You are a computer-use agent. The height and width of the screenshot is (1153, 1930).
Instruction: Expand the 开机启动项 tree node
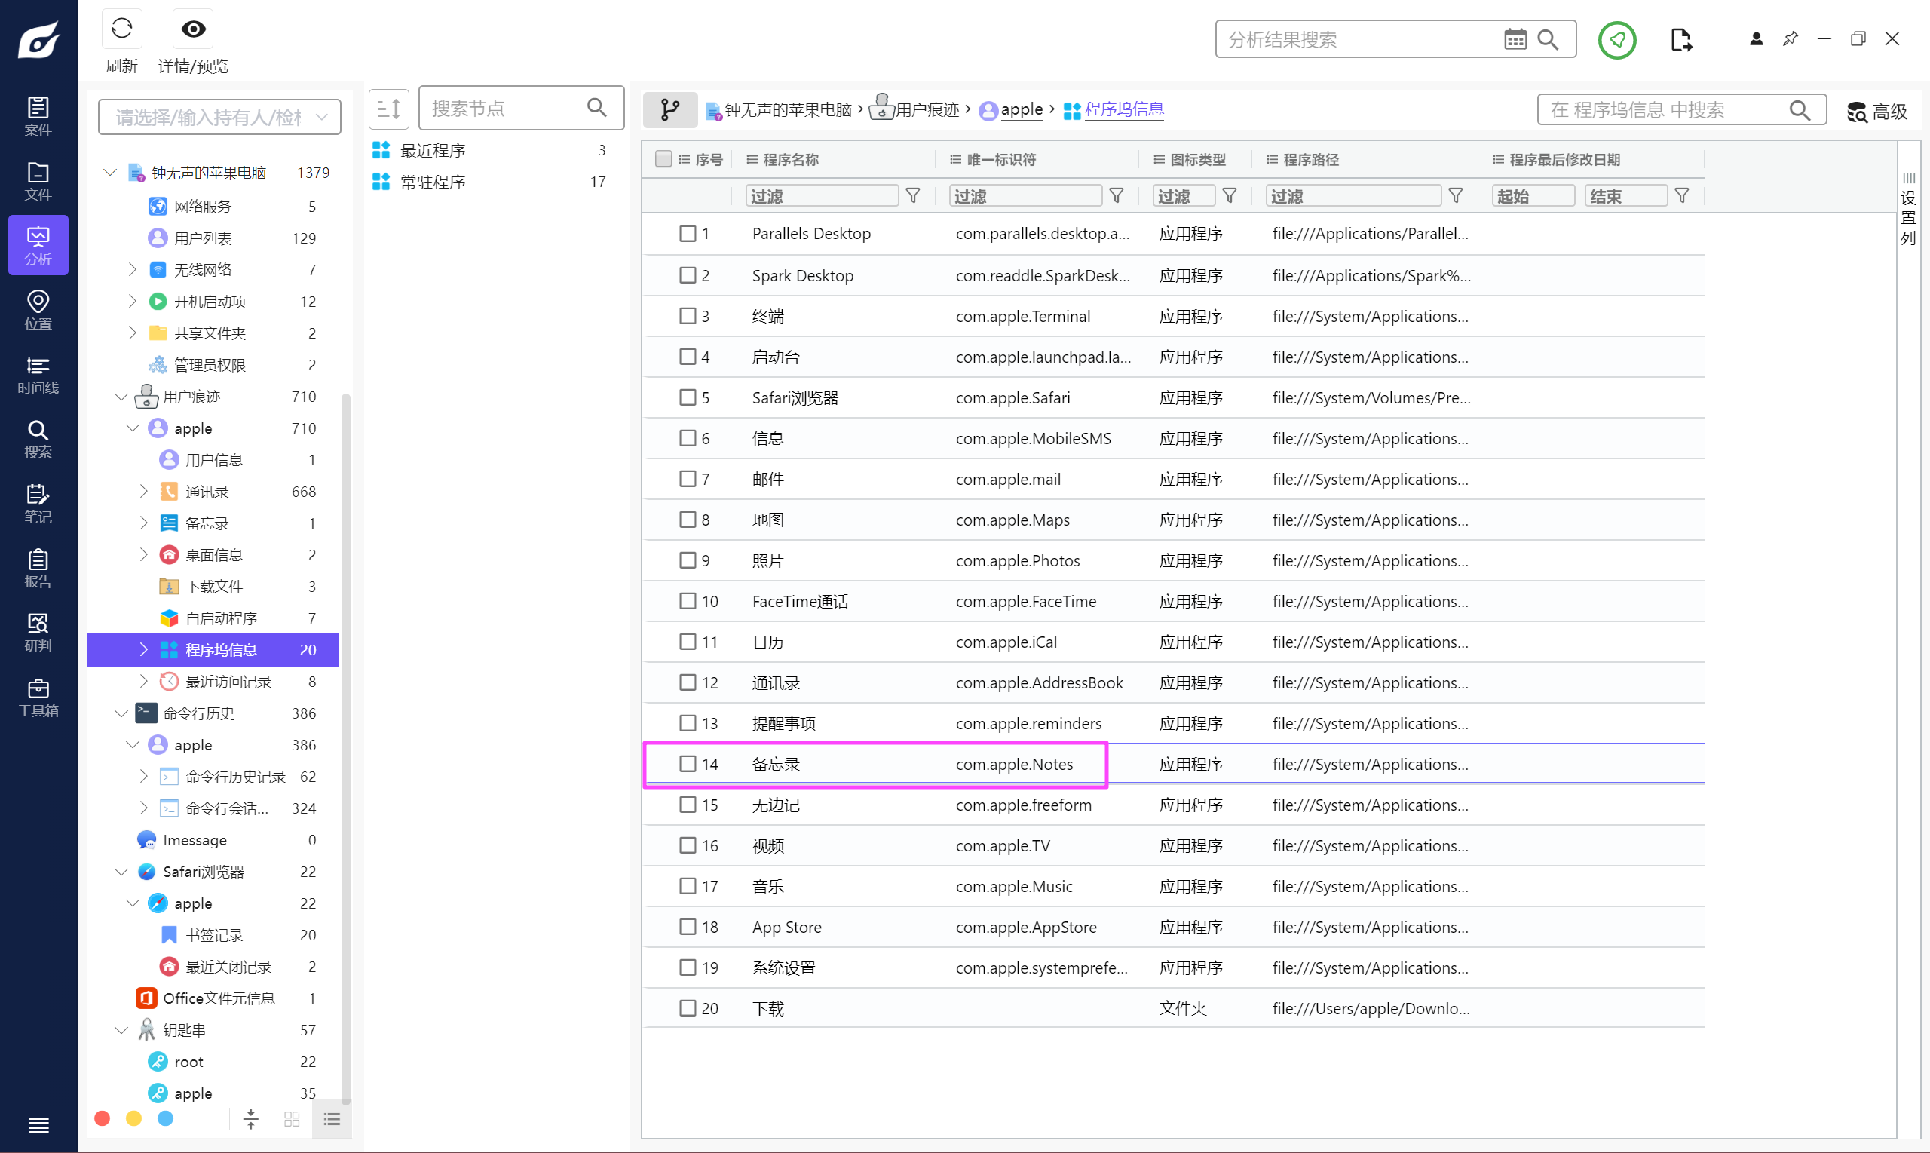[133, 302]
